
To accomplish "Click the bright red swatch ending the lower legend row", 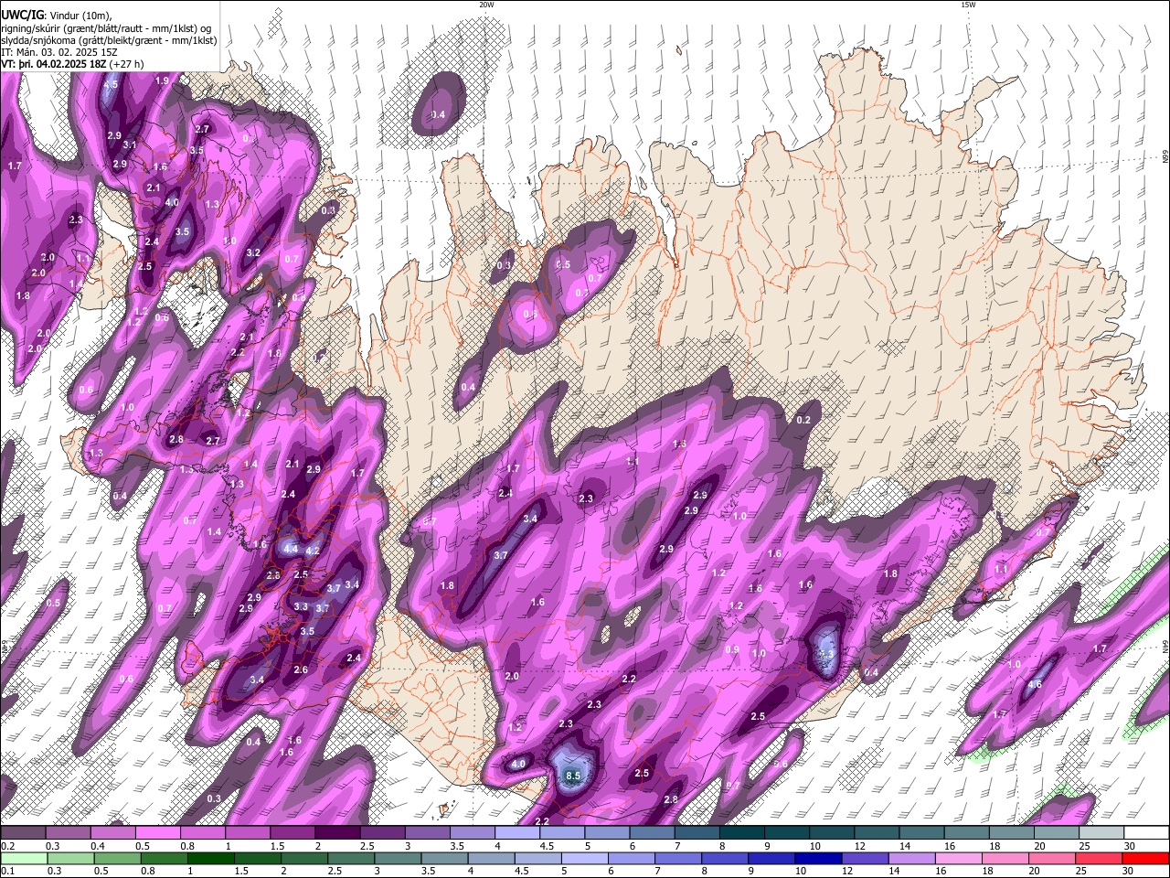I will tap(1145, 858).
